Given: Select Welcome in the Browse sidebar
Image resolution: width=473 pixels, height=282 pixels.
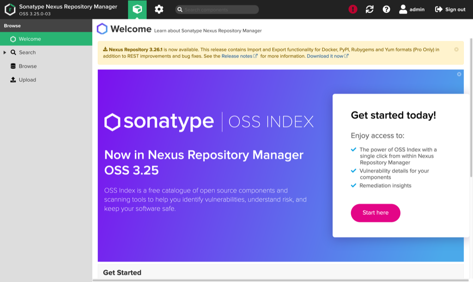Looking at the screenshot, I should (46, 39).
